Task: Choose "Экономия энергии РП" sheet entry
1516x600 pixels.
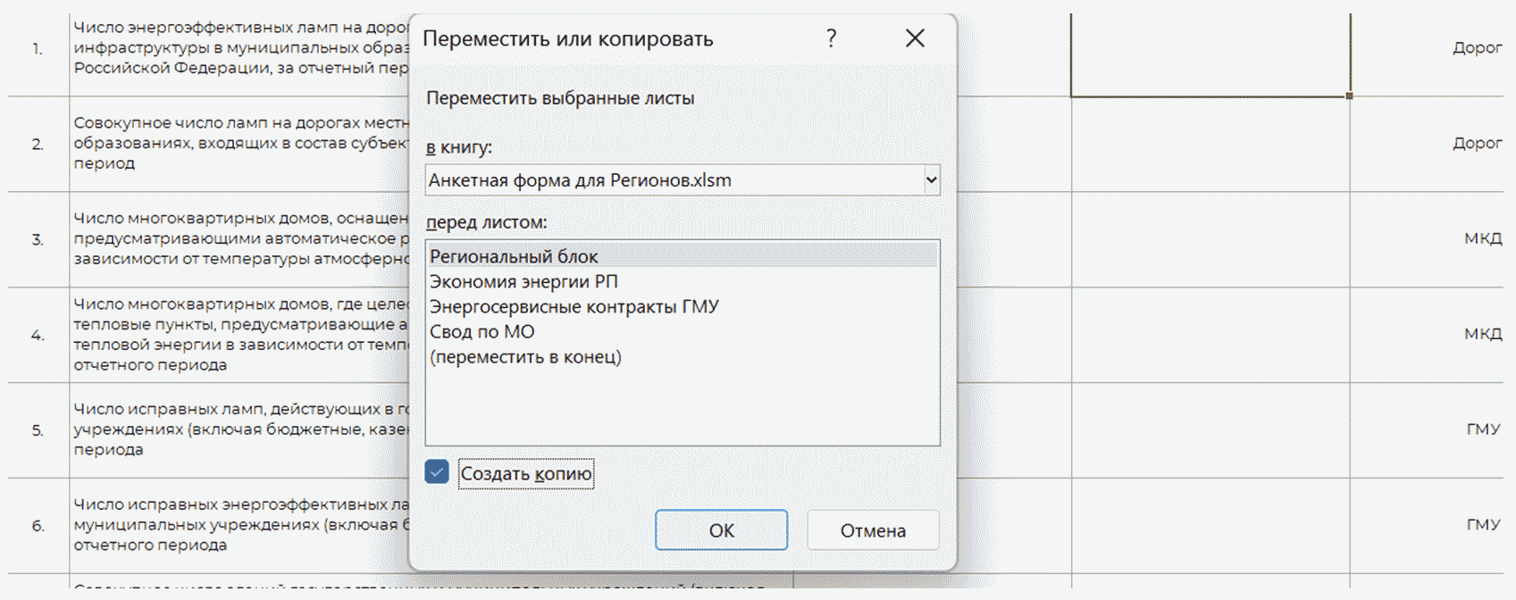Action: (523, 282)
